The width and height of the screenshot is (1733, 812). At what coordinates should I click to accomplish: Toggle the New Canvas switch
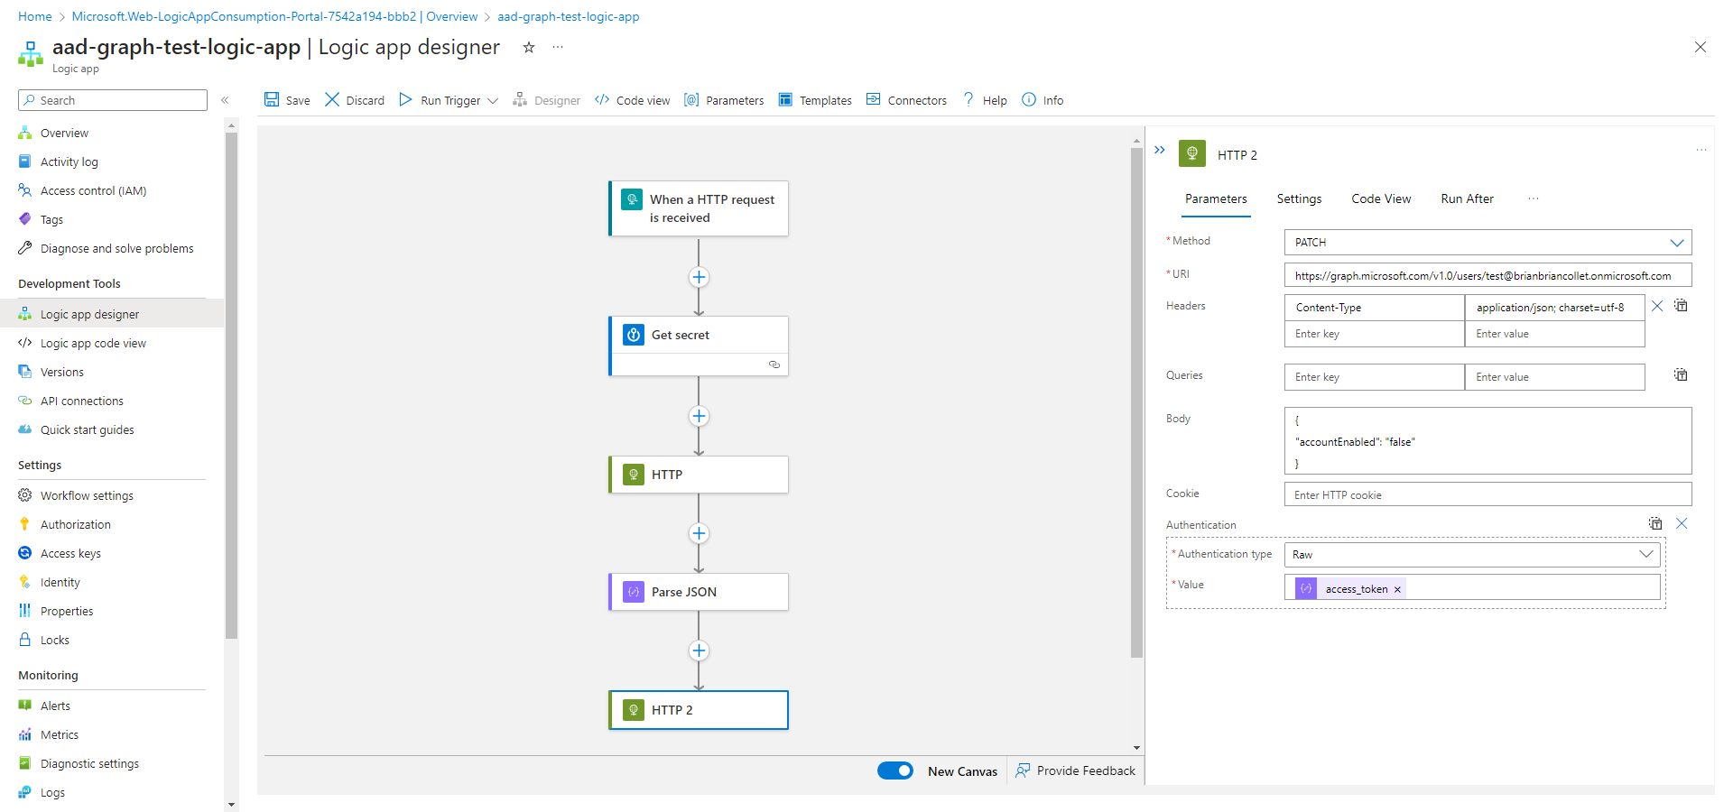(895, 770)
